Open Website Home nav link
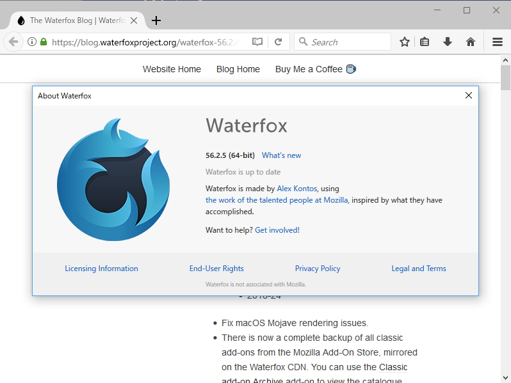This screenshot has width=511, height=383. coord(172,69)
